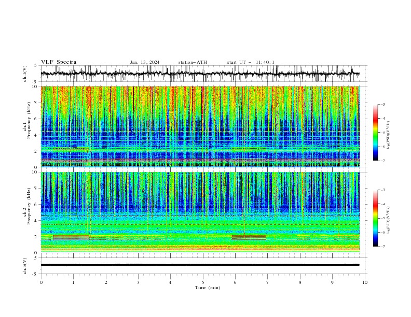This screenshot has height=317, width=411.
Task: Click the 'station=ATH' label
Action: coord(193,62)
